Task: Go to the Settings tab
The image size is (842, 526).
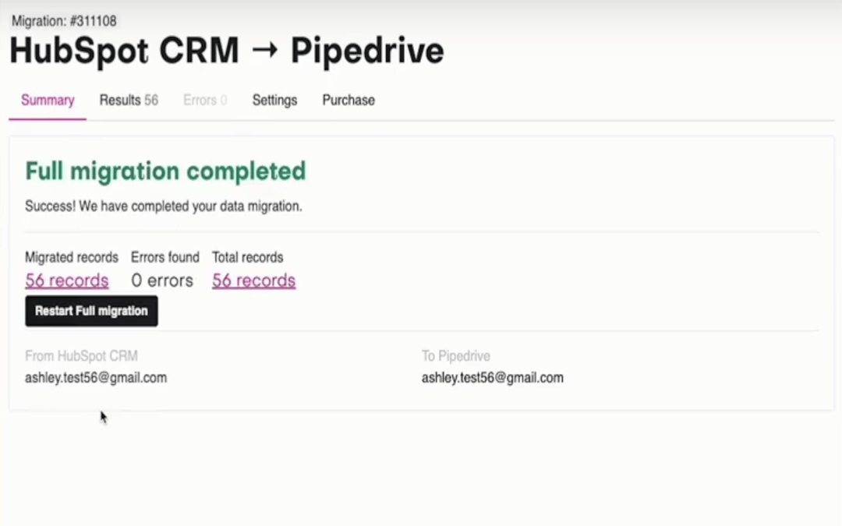Action: coord(274,100)
